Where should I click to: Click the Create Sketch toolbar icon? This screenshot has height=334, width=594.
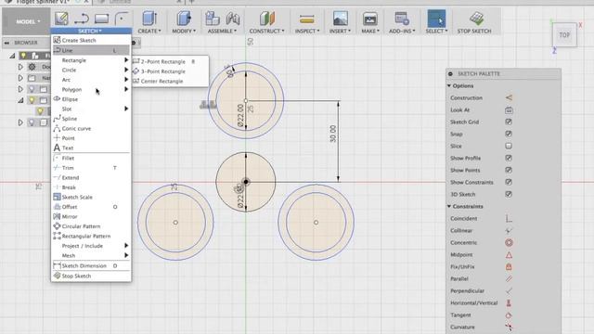(x=61, y=19)
